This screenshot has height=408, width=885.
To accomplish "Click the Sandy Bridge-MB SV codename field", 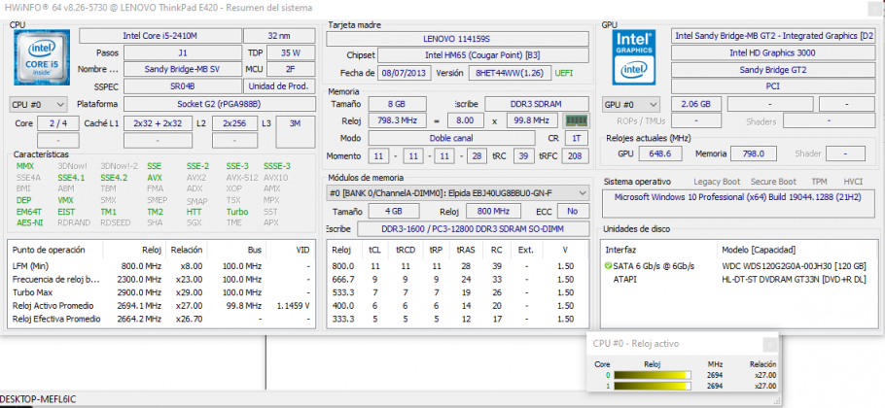I will point(182,69).
